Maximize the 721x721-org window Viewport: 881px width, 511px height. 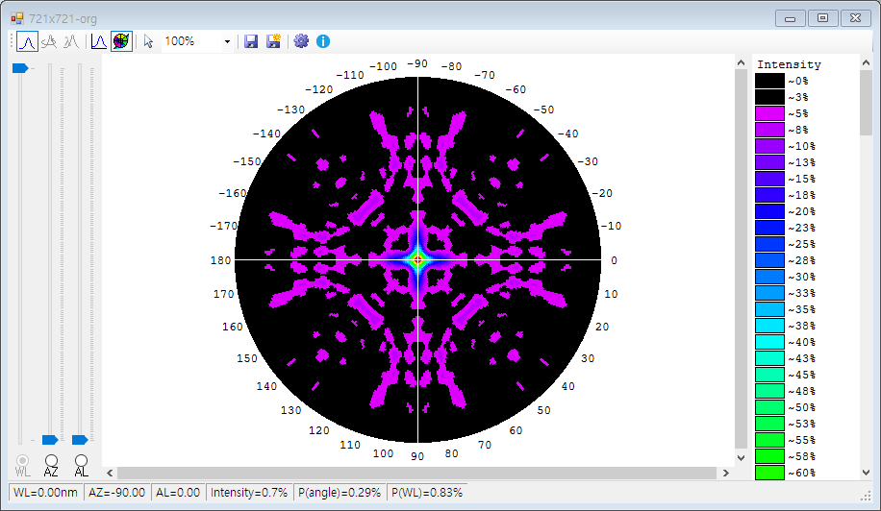coord(822,18)
